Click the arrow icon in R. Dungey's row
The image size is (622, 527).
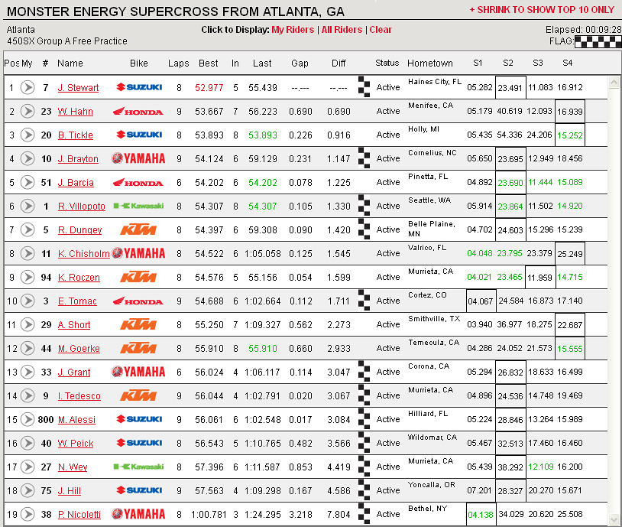[x=28, y=230]
